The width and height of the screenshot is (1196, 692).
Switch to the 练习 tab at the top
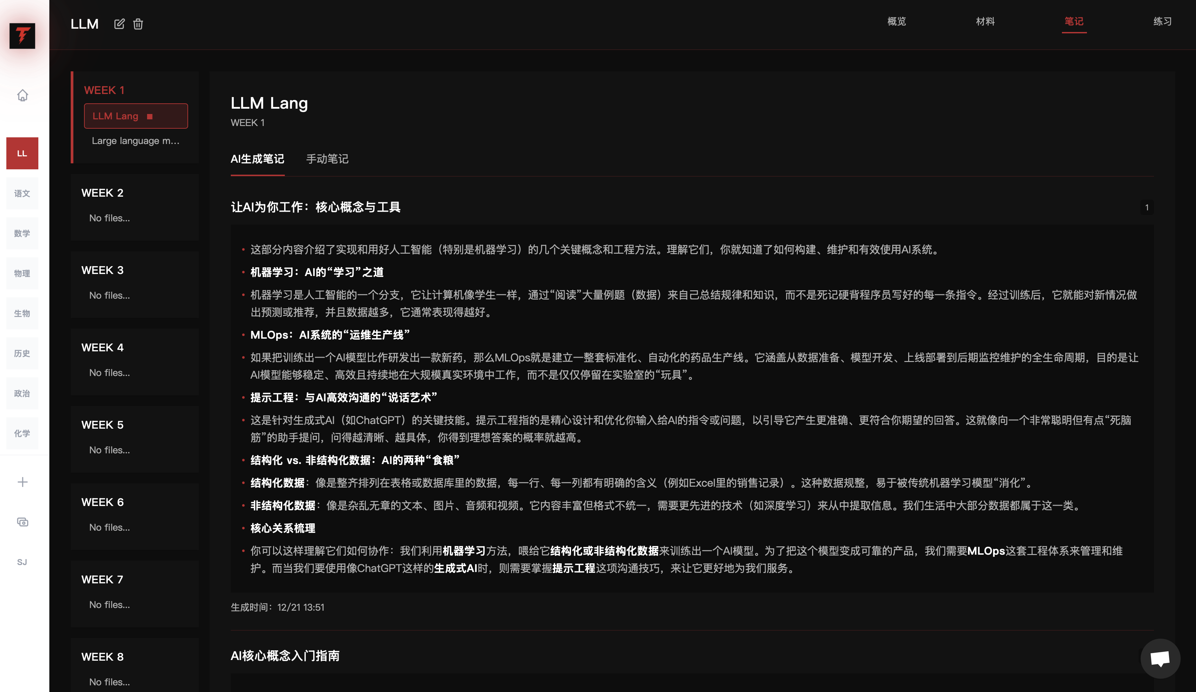[x=1162, y=21]
